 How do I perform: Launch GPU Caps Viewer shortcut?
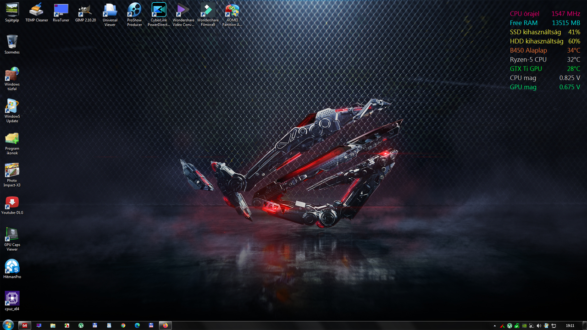pyautogui.click(x=12, y=239)
